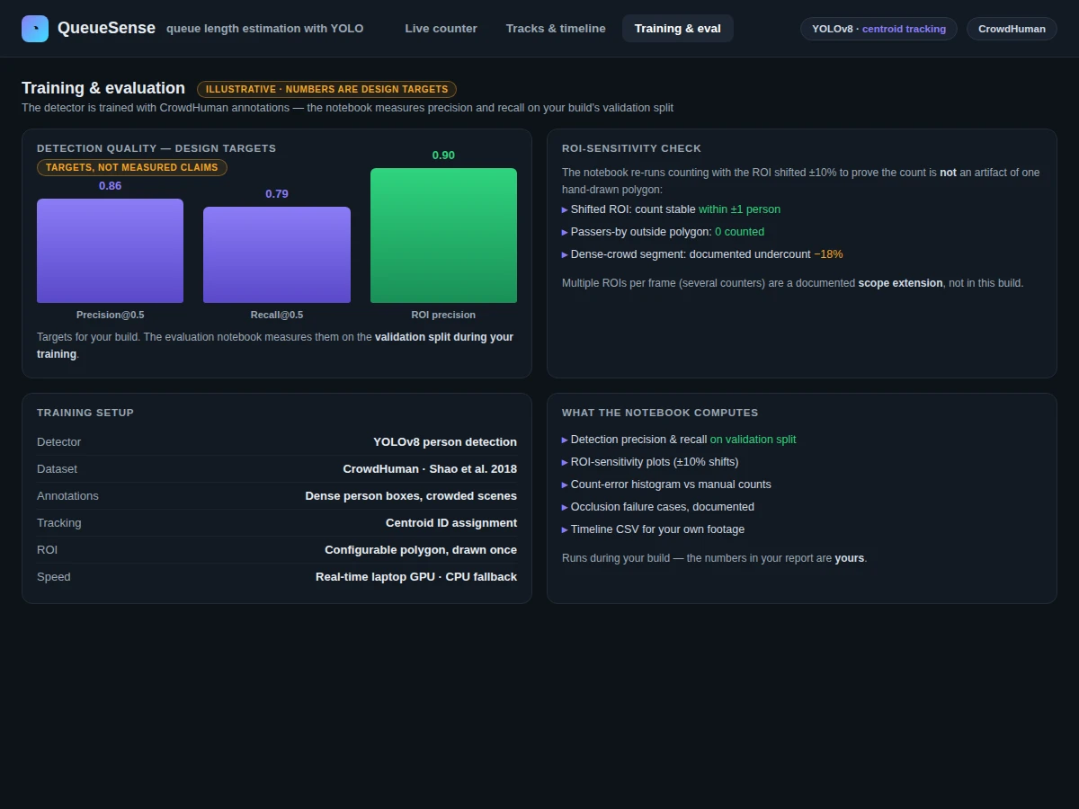Screen dimensions: 1079x809
Task: Click the Detection precision & recall bullet arrow
Action: pos(565,440)
